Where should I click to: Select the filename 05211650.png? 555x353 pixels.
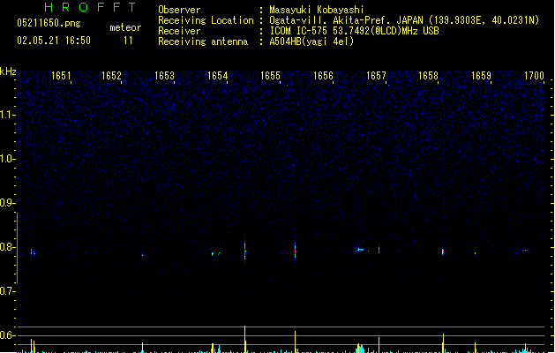[49, 23]
